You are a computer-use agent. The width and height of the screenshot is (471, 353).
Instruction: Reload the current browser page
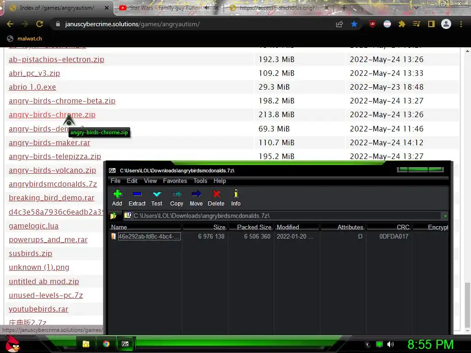40,24
